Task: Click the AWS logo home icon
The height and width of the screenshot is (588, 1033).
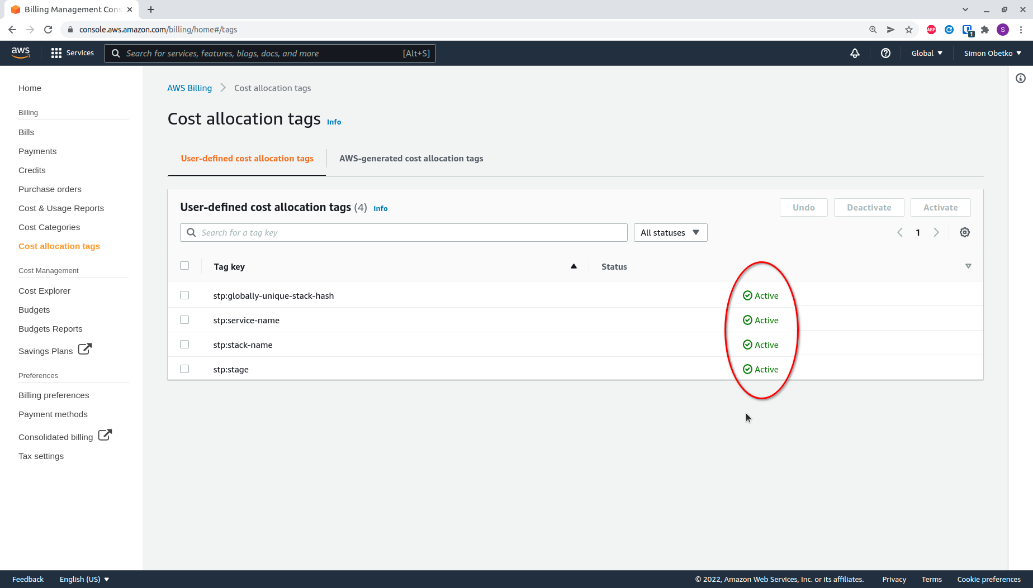Action: pos(21,52)
